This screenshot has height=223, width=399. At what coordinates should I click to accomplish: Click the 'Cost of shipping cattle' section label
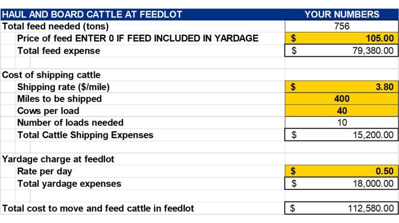51,75
